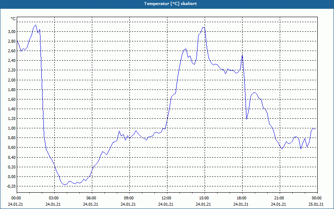Viewport: 334px width, 209px height.
Task: Click the 1,00 y-axis value
Action: pyautogui.click(x=12, y=128)
